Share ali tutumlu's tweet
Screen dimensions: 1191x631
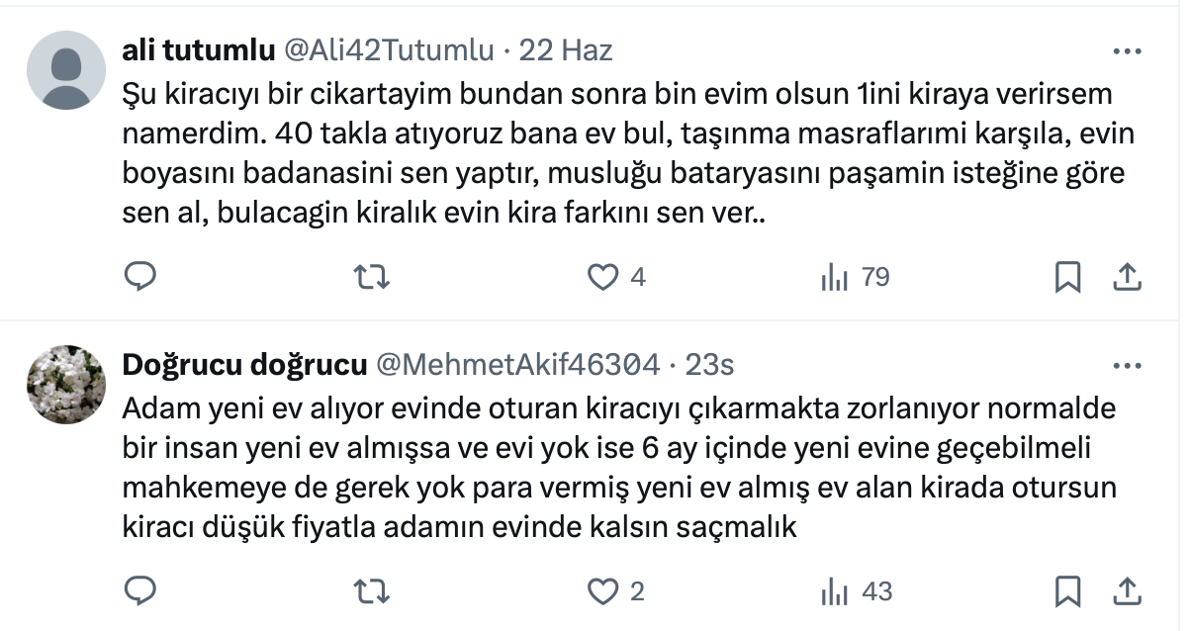coord(1127,278)
